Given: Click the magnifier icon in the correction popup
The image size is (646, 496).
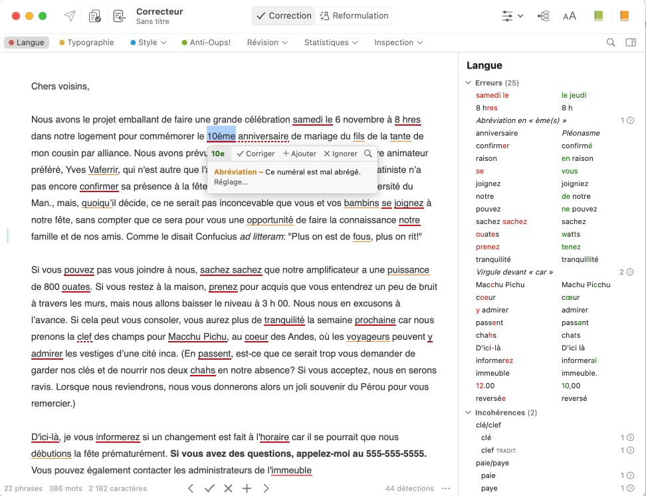Looking at the screenshot, I should tap(368, 154).
